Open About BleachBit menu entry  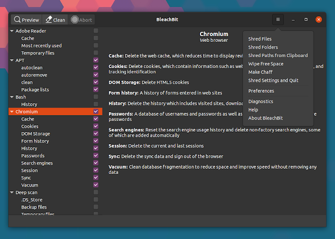point(266,118)
